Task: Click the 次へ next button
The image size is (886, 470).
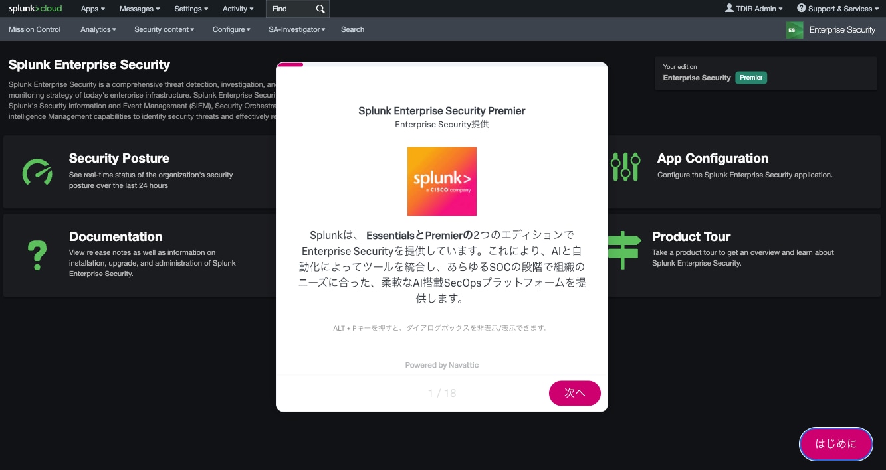Action: coord(575,393)
